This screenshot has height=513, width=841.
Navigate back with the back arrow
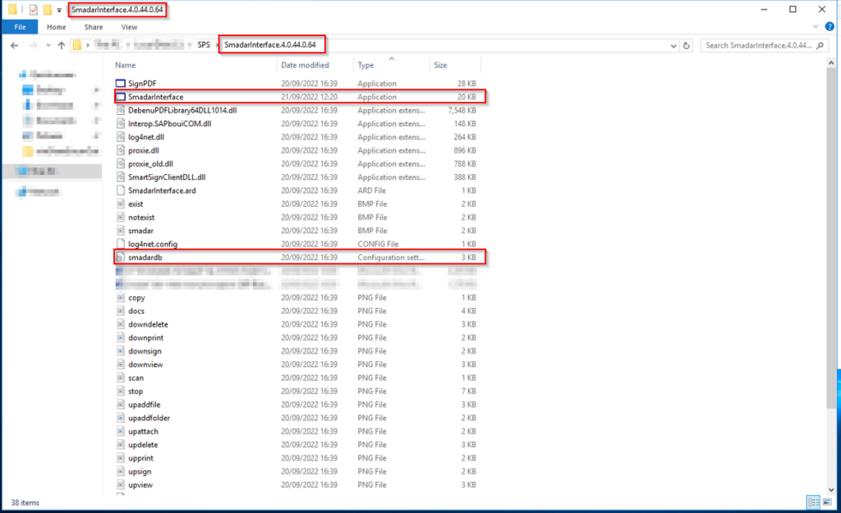[15, 46]
